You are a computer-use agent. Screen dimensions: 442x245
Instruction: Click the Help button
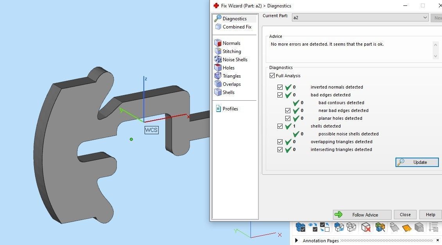[430, 215]
